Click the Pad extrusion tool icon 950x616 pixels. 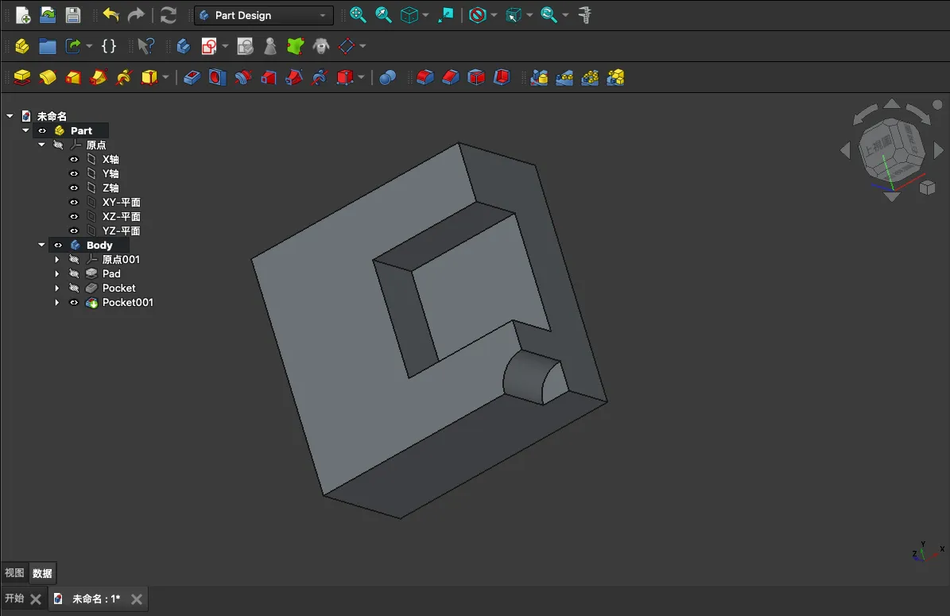point(22,77)
